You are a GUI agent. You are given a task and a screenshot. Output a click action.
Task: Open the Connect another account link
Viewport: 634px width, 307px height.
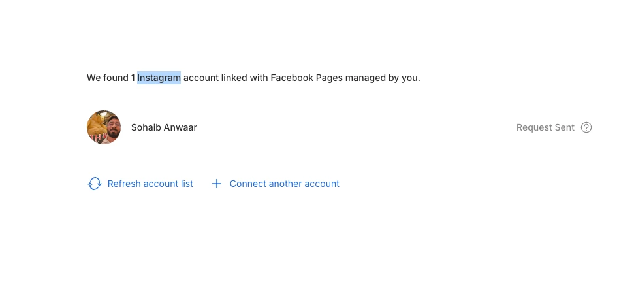pos(284,184)
